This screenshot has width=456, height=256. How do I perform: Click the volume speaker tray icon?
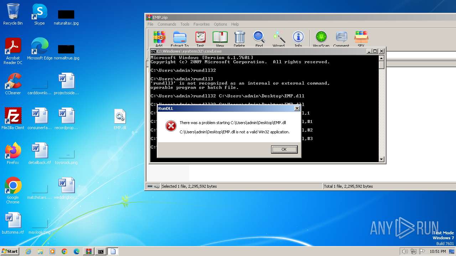point(405,251)
